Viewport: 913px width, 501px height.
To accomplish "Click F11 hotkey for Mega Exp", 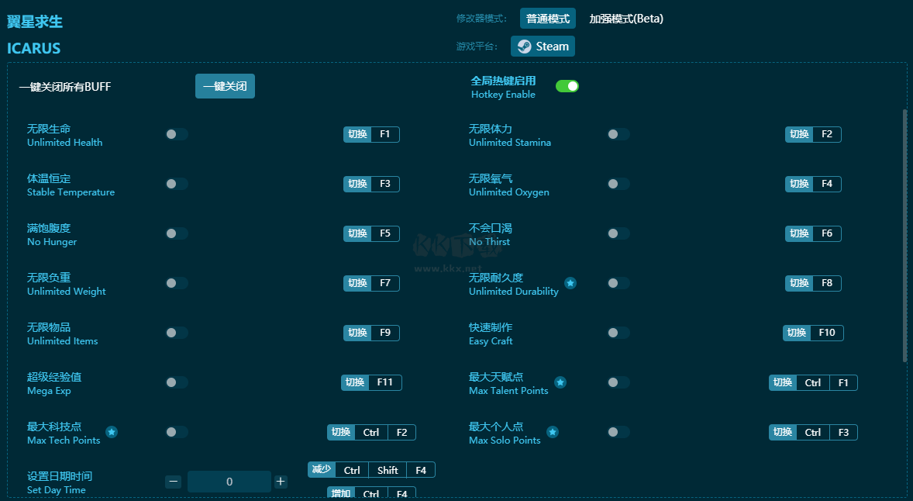I will click(x=385, y=382).
